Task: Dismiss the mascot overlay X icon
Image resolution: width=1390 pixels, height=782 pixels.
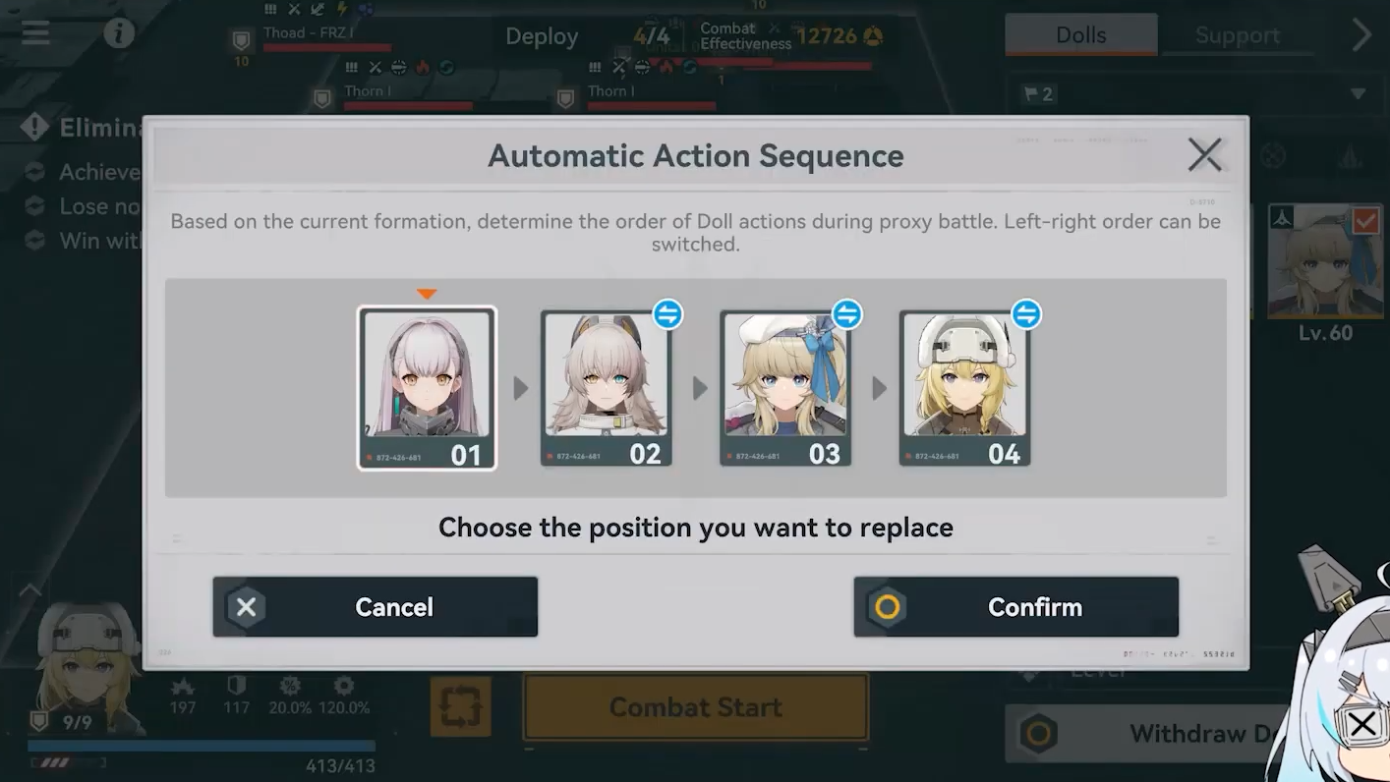Action: 1362,725
